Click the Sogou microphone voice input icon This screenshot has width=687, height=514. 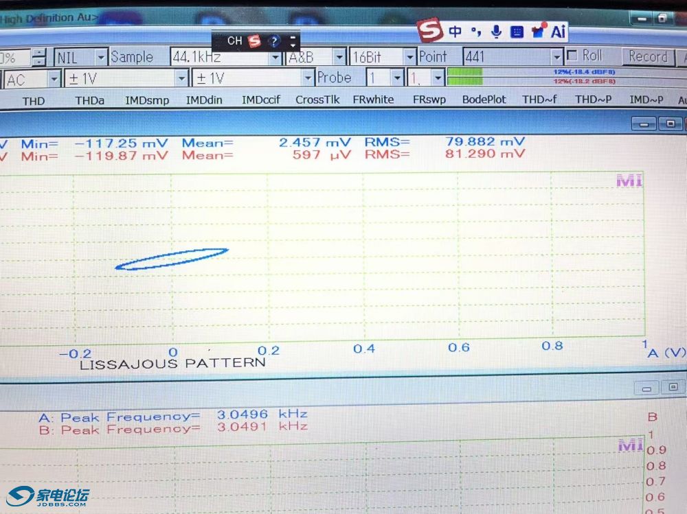(497, 32)
